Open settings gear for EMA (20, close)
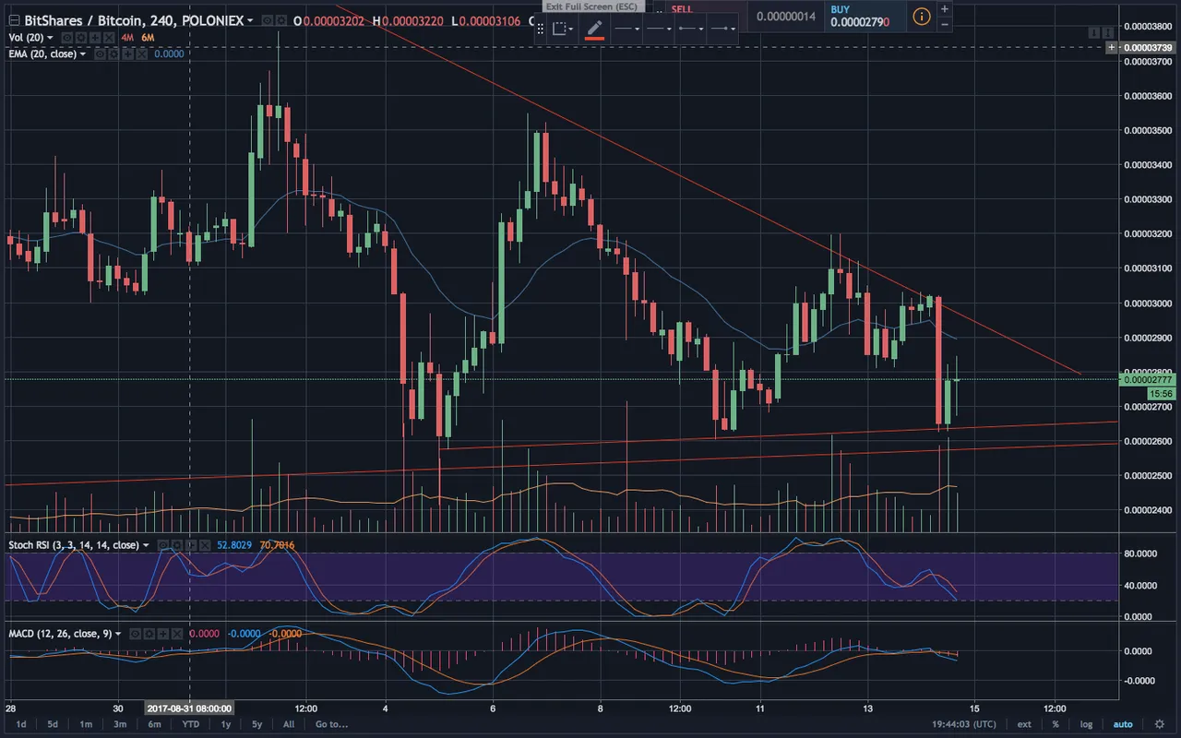Viewport: 1181px width, 738px height. click(x=113, y=54)
